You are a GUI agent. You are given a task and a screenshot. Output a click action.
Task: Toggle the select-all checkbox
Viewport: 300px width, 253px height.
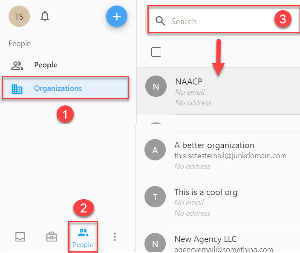coord(156,52)
